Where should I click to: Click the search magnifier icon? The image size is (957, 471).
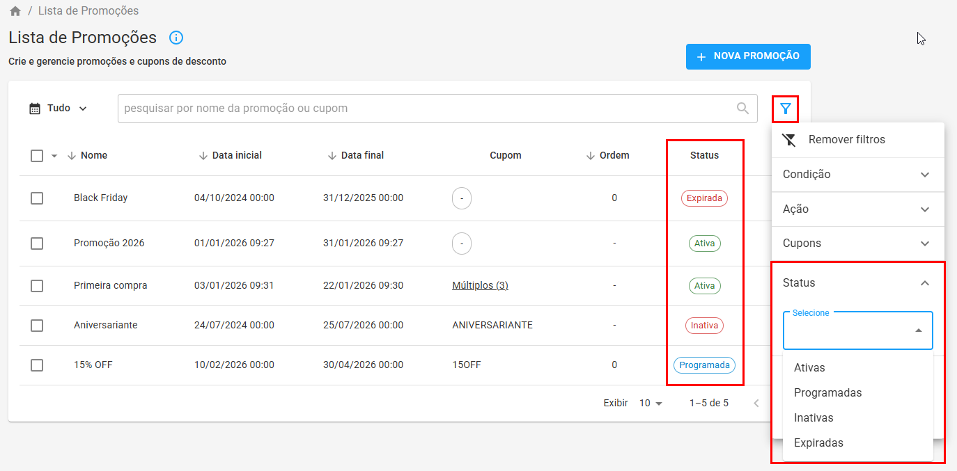(743, 109)
